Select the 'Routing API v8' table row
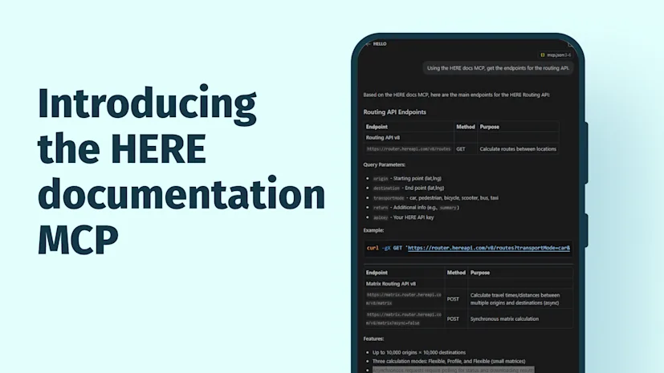 point(461,137)
